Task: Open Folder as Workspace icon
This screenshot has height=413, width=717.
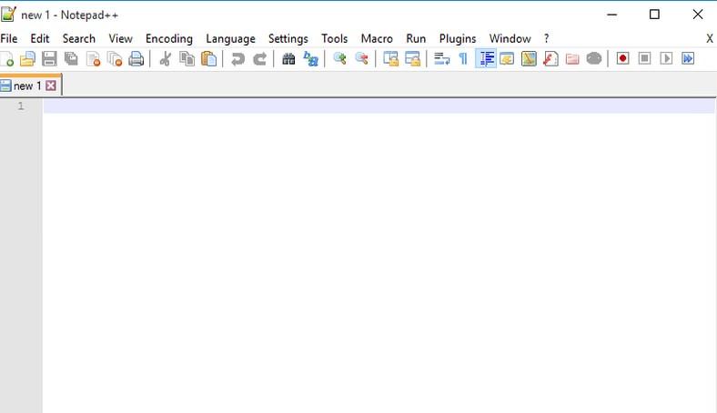Action: point(572,58)
